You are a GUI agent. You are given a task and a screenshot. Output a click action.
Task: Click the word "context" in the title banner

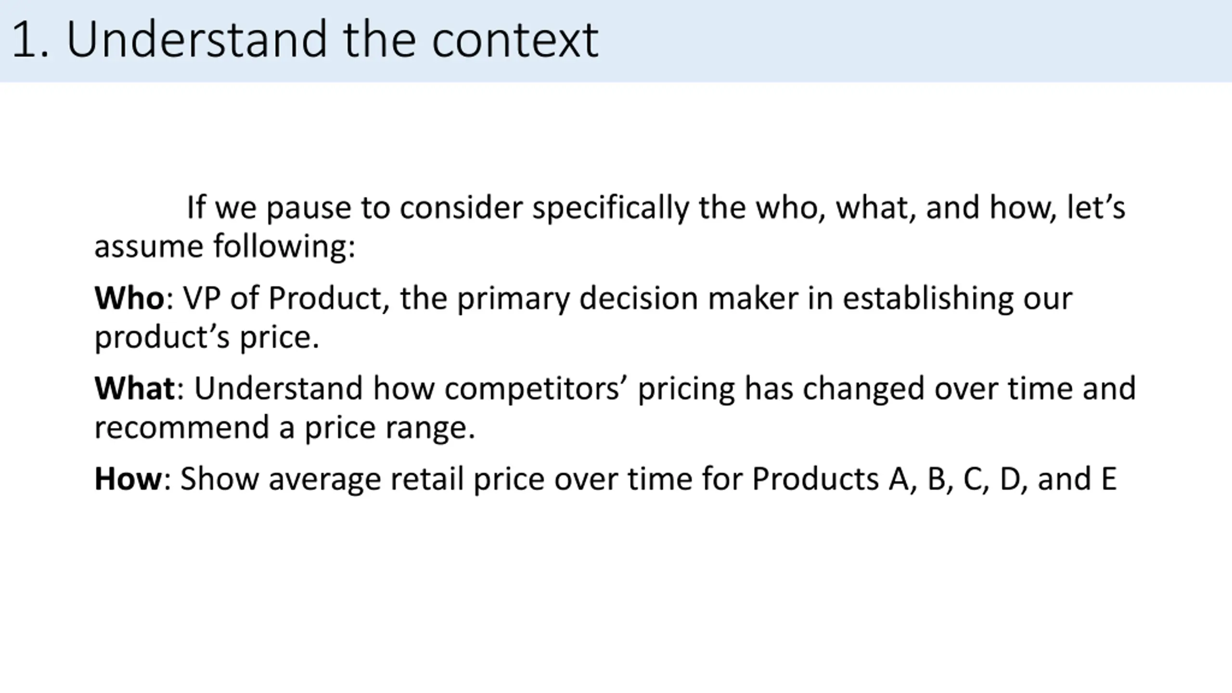click(515, 40)
